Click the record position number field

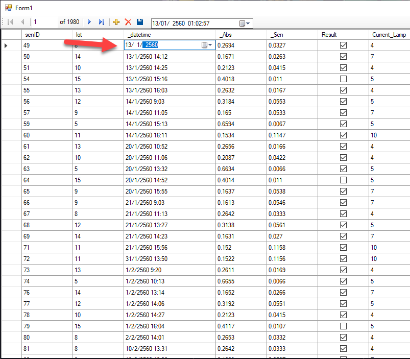pos(43,22)
